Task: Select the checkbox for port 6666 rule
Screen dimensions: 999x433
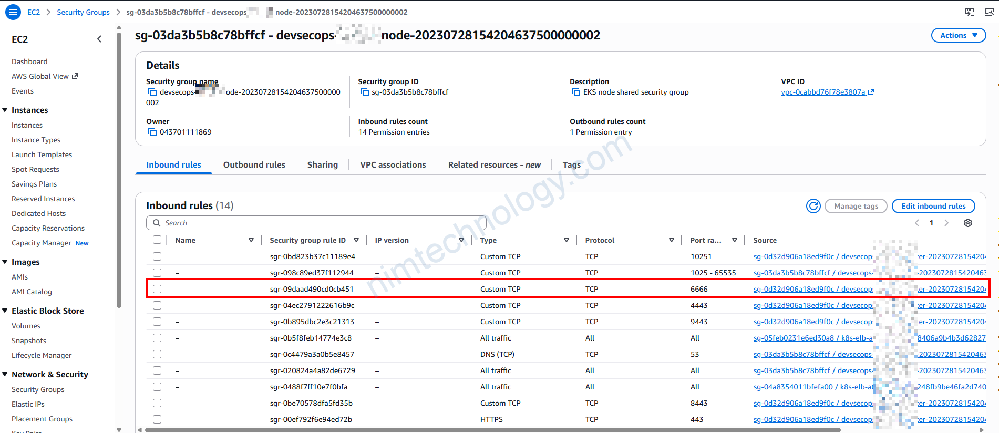Action: click(x=157, y=289)
